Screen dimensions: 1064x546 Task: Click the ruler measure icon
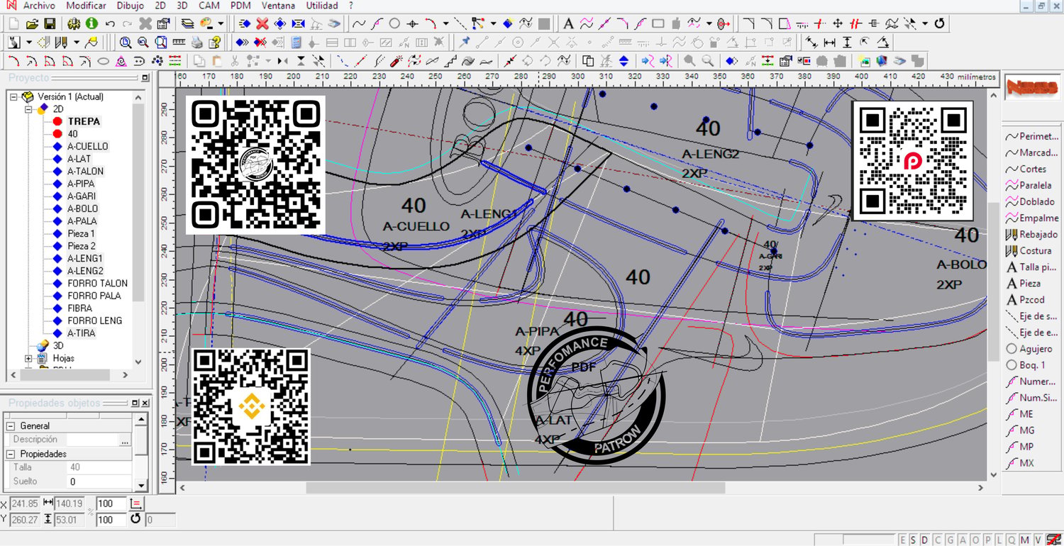click(x=179, y=42)
